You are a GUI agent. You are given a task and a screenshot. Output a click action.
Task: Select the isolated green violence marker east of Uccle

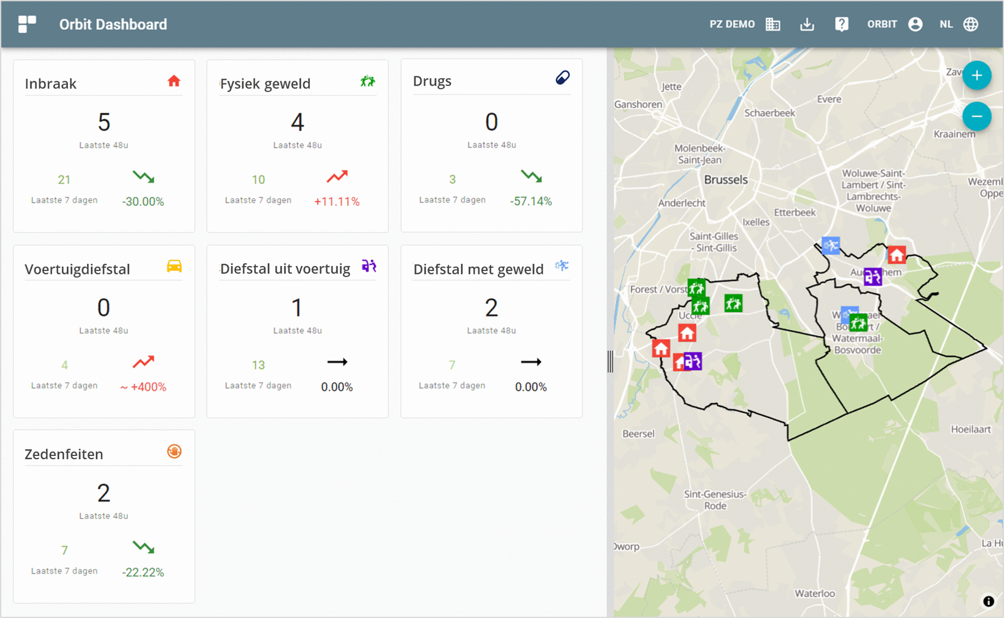click(733, 303)
